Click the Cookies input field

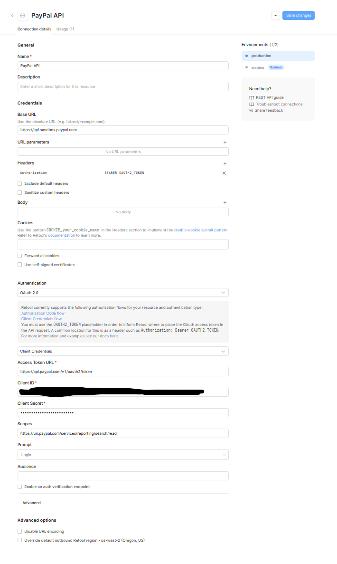[x=123, y=245]
